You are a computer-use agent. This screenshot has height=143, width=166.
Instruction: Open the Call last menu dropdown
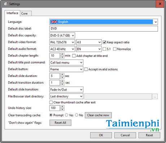click(66, 63)
